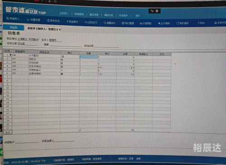226x165 pixels.
Task: Open the 销售统计 magnifier toolbar item
Action: tap(109, 23)
